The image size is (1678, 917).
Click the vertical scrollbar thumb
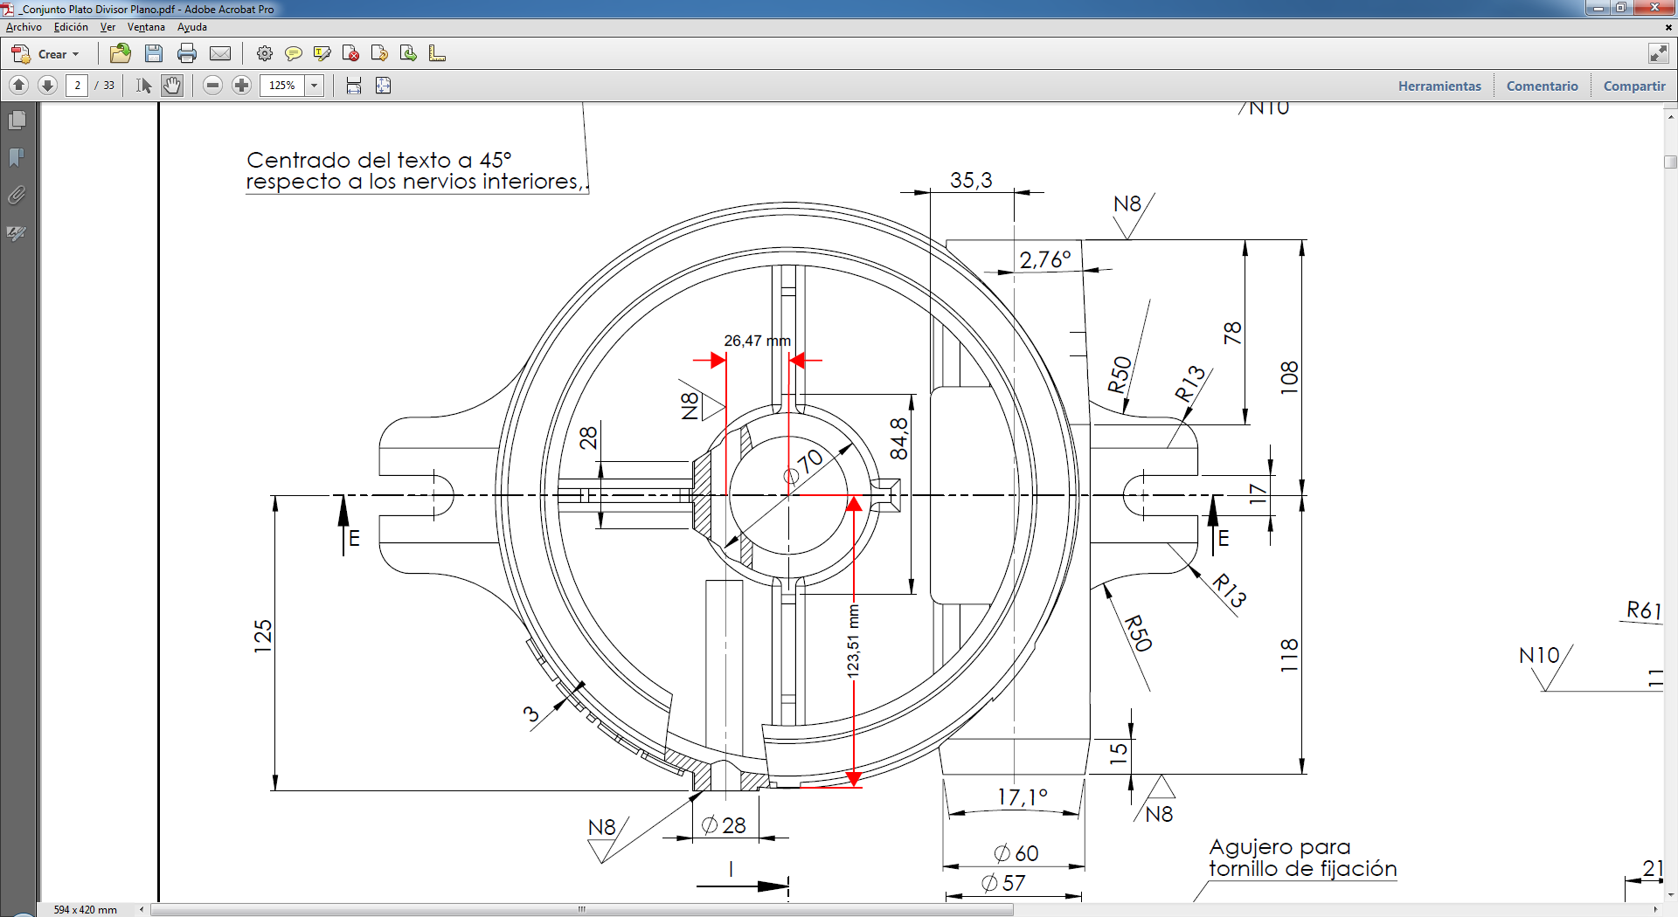pyautogui.click(x=1671, y=162)
